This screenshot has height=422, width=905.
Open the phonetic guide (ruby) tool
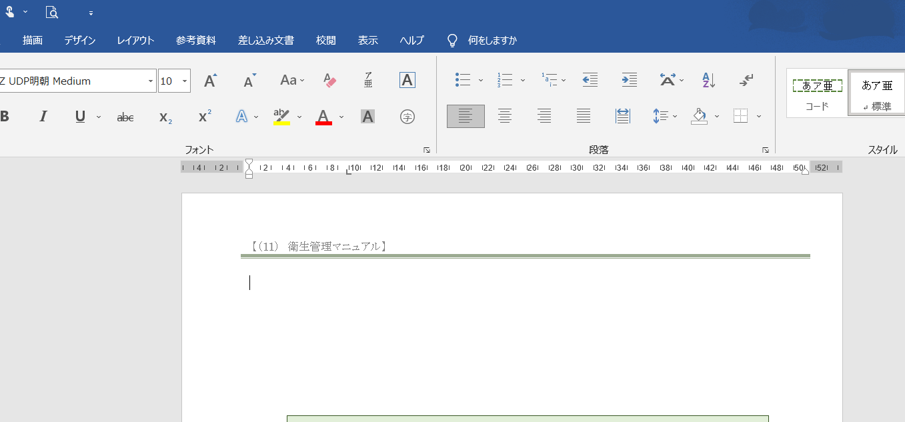click(x=368, y=81)
